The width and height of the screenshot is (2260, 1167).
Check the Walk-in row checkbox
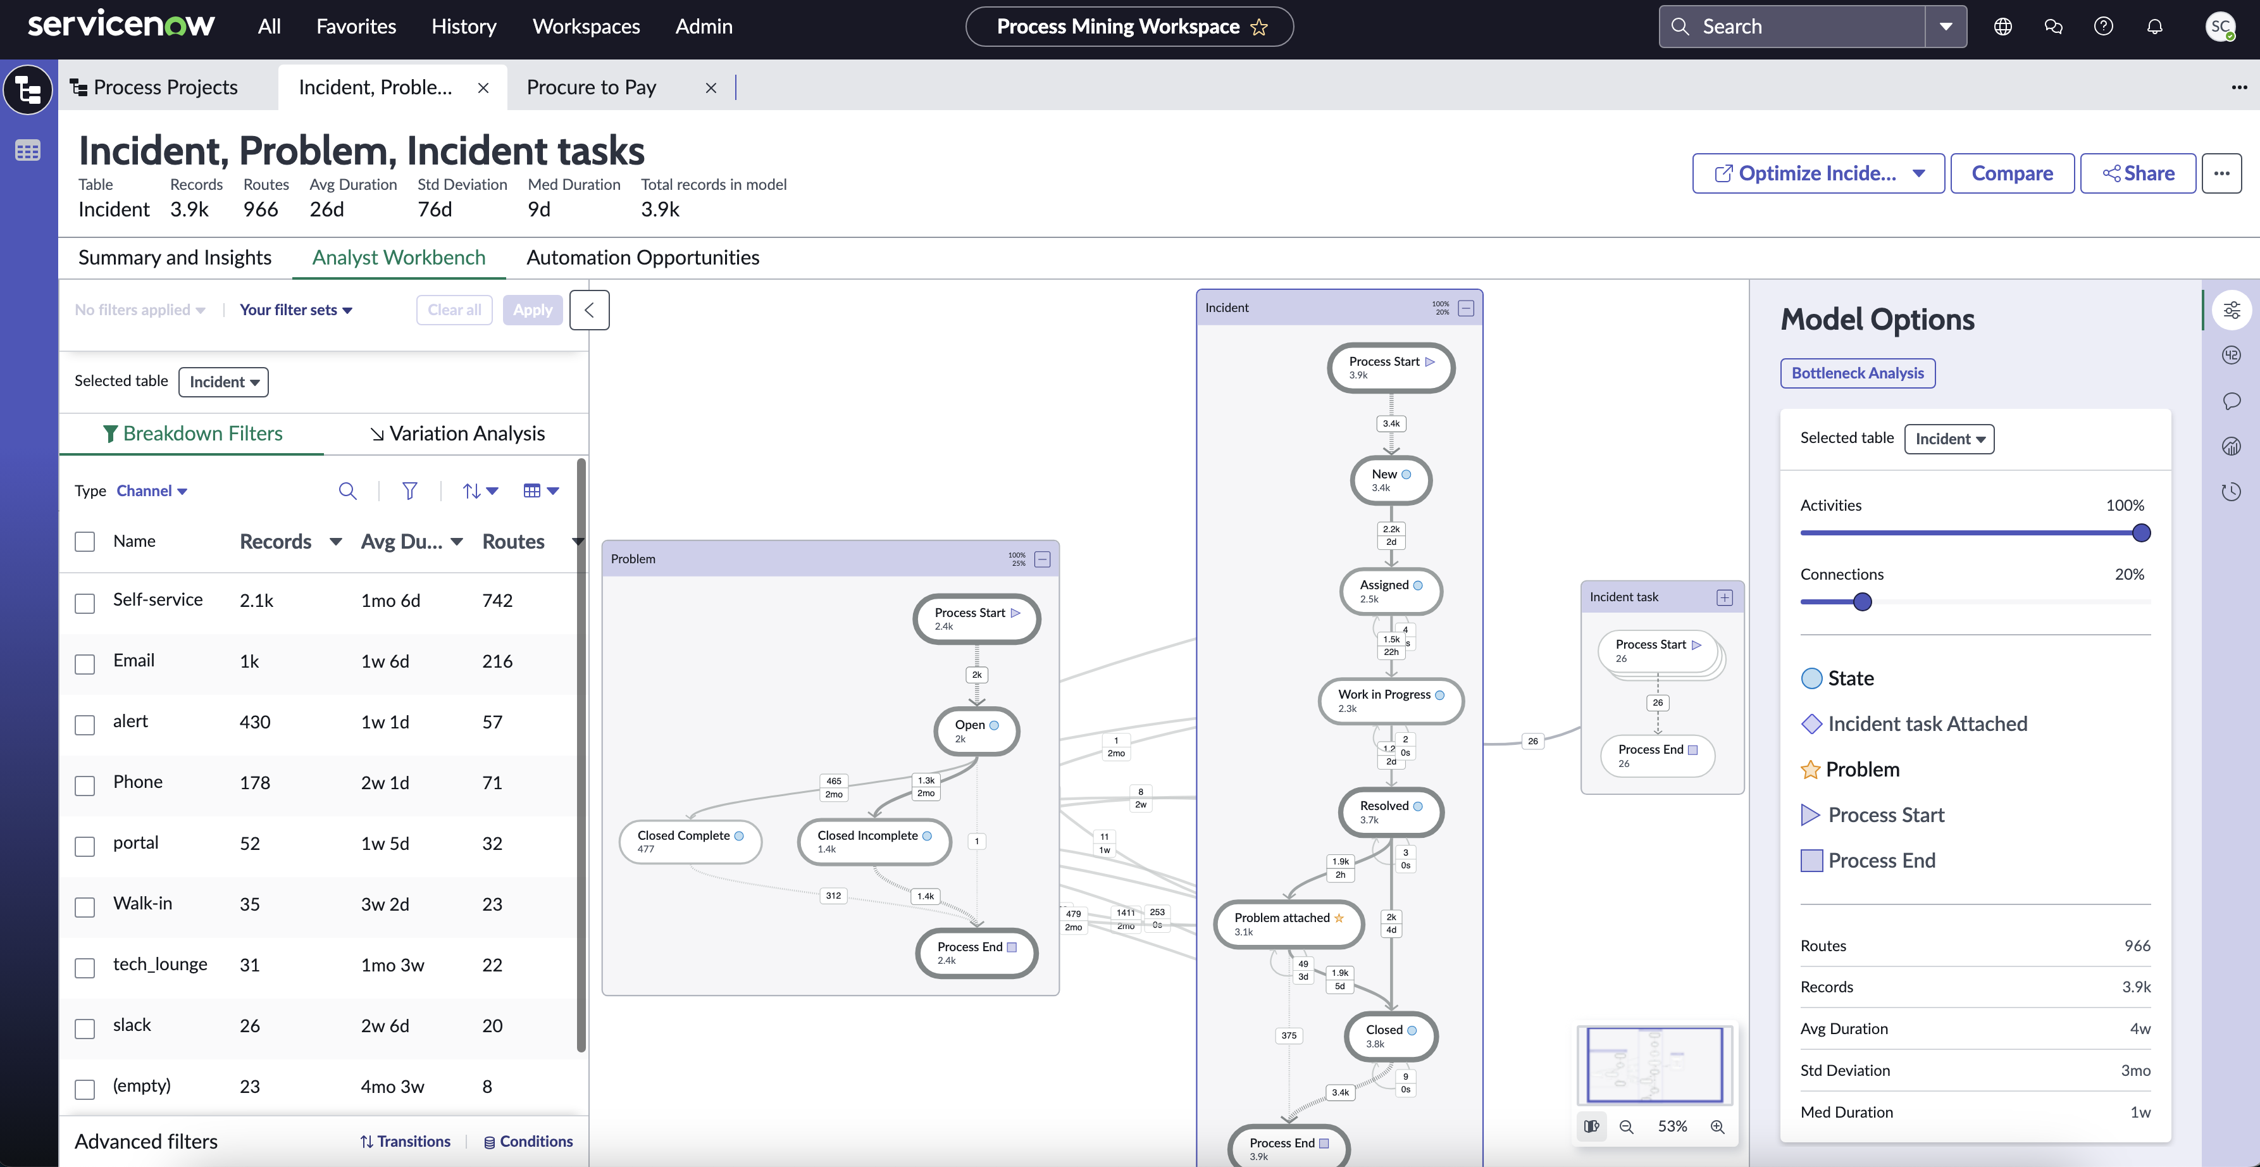tap(85, 906)
